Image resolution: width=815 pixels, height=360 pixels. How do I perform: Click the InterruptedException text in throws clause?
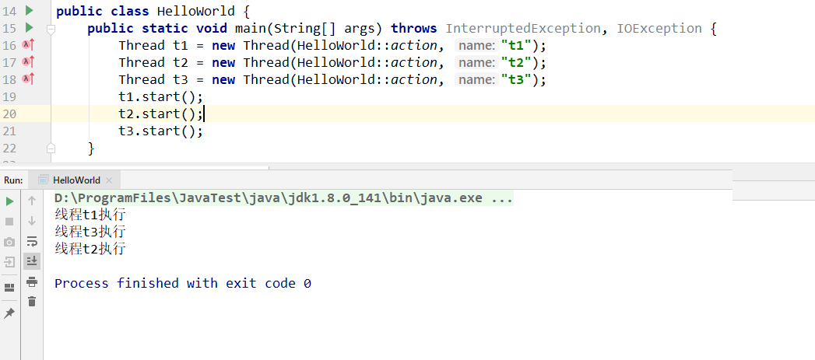pyautogui.click(x=523, y=28)
